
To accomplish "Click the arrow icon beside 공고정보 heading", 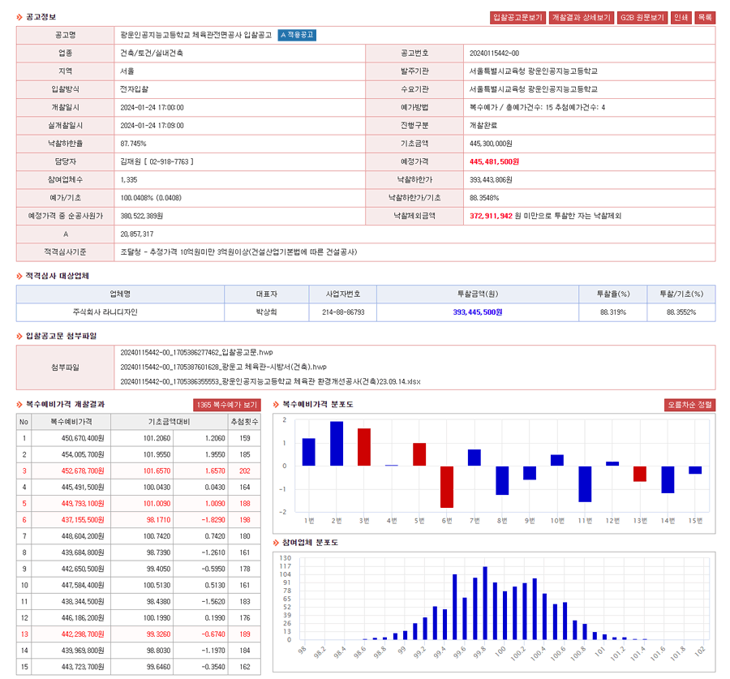I will pyautogui.click(x=20, y=17).
